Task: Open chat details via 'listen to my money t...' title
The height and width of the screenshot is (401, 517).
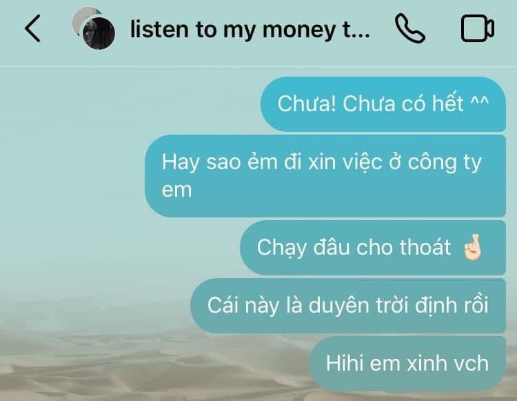Action: [x=250, y=30]
